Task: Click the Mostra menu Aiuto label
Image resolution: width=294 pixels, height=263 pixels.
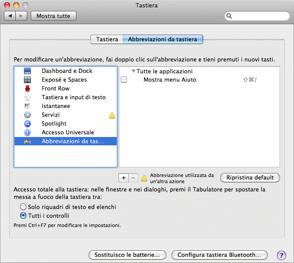Action: (170, 80)
